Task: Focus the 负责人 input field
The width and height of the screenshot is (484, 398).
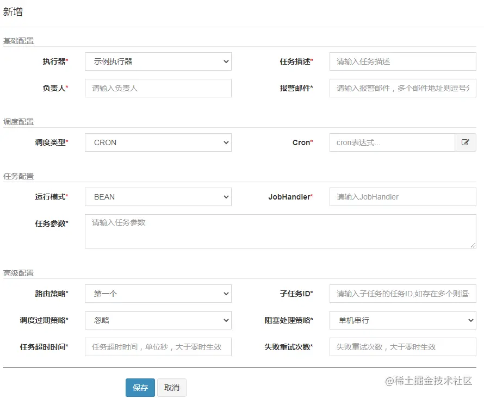Action: [158, 88]
